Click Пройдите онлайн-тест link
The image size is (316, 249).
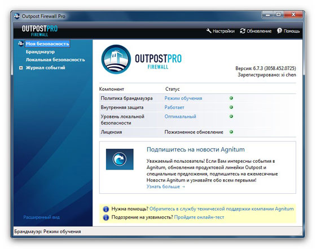[199, 217]
